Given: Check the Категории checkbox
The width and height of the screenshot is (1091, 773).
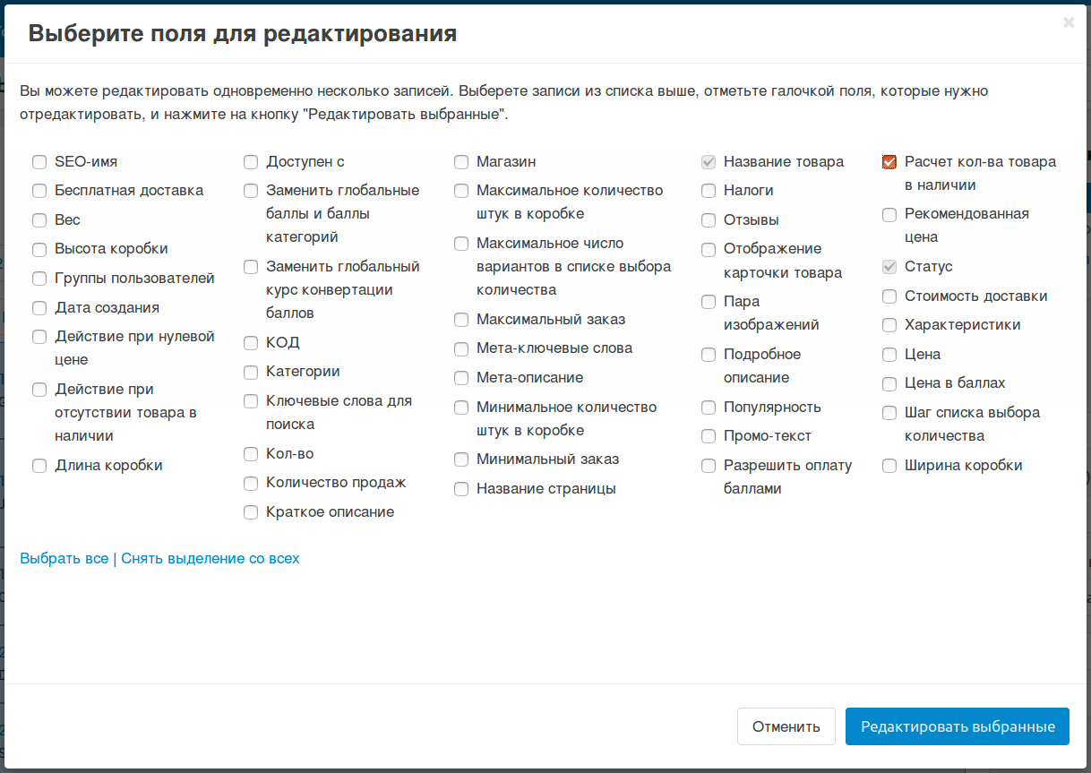Looking at the screenshot, I should [x=251, y=372].
